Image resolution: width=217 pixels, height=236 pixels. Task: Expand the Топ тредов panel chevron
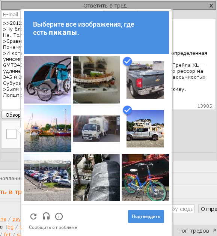click(215, 230)
